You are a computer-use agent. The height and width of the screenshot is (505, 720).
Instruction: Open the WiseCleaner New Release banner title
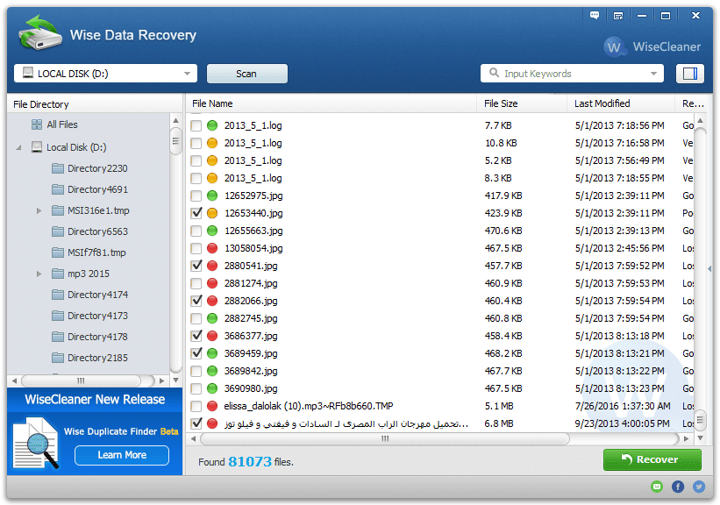[x=95, y=400]
